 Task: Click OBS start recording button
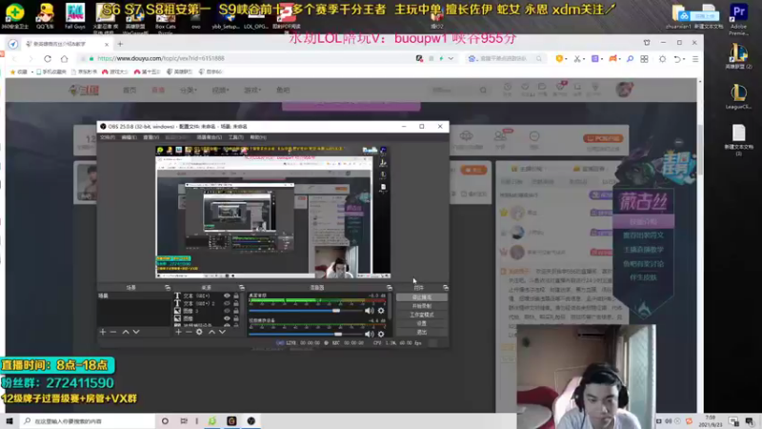[421, 306]
